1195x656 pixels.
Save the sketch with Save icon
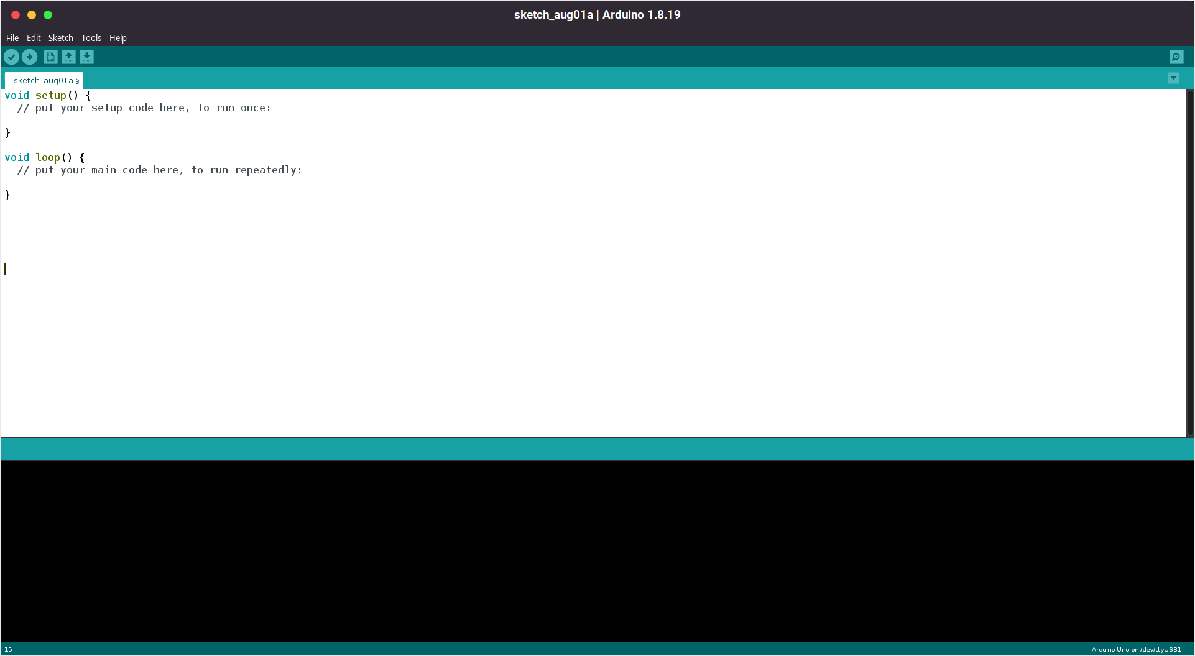[86, 57]
